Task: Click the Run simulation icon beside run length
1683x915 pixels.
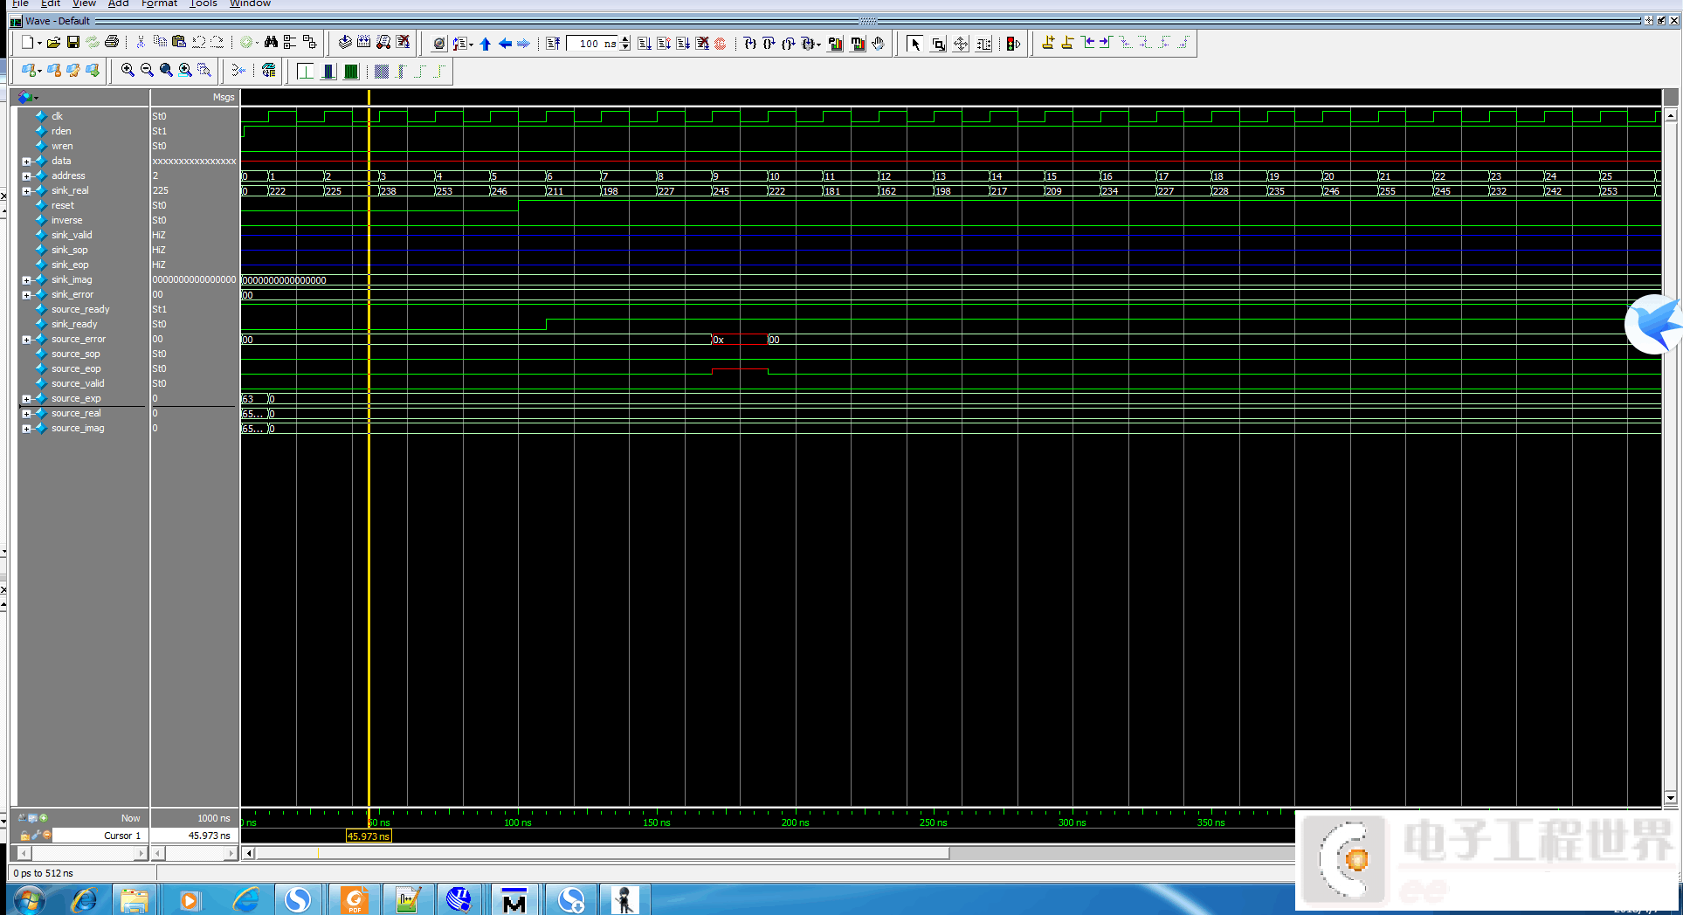Action: pos(645,43)
